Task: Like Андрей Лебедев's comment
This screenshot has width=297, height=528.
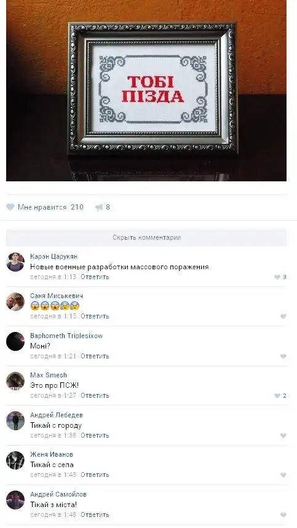Action: 283,436
